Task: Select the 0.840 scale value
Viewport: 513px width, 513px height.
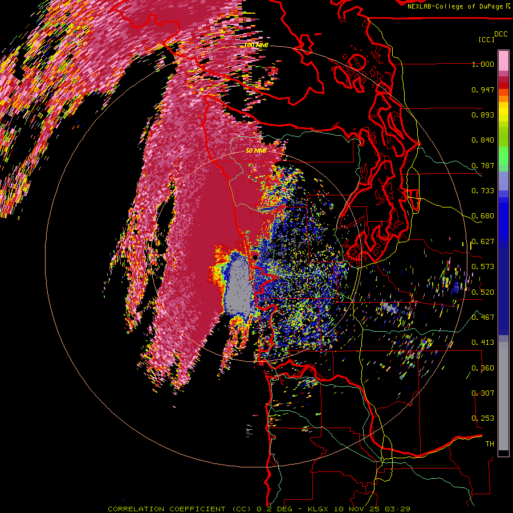Action: (483, 140)
